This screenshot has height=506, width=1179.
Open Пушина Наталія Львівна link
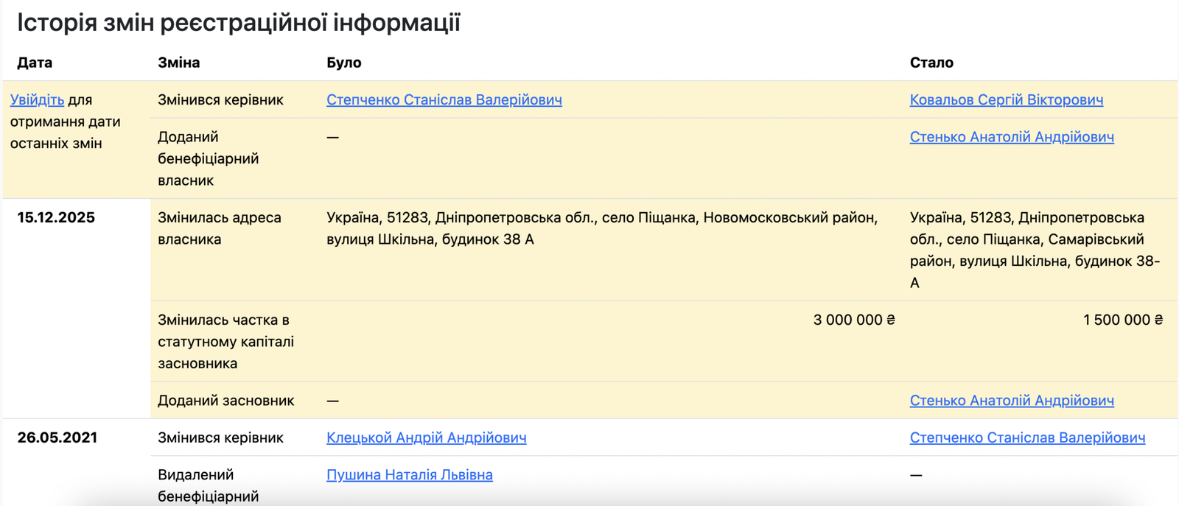click(x=409, y=475)
